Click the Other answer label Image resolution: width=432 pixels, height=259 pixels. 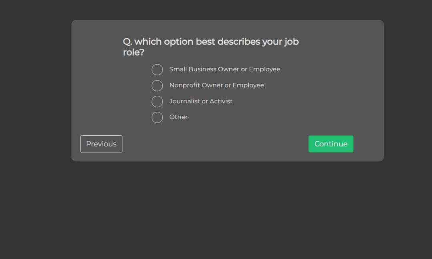[178, 117]
